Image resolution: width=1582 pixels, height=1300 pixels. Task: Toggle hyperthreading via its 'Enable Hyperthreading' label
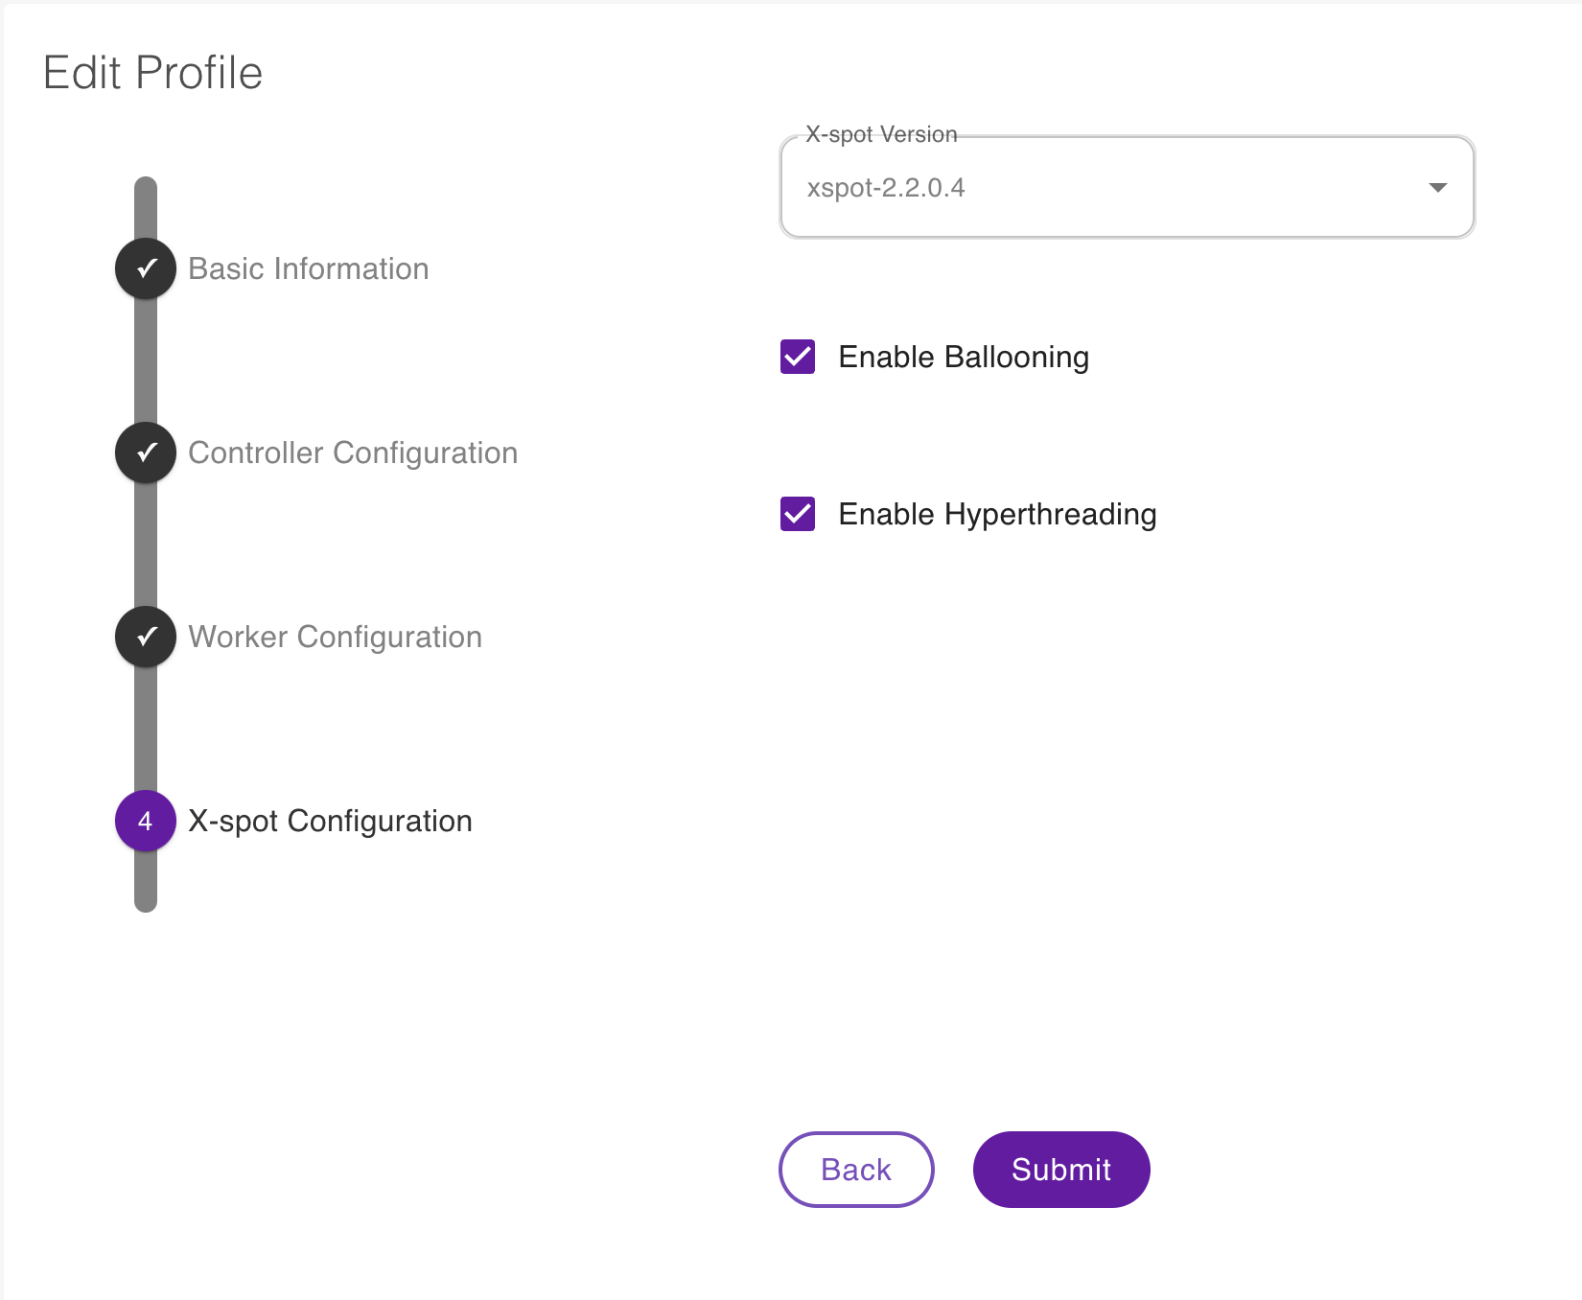click(x=997, y=514)
